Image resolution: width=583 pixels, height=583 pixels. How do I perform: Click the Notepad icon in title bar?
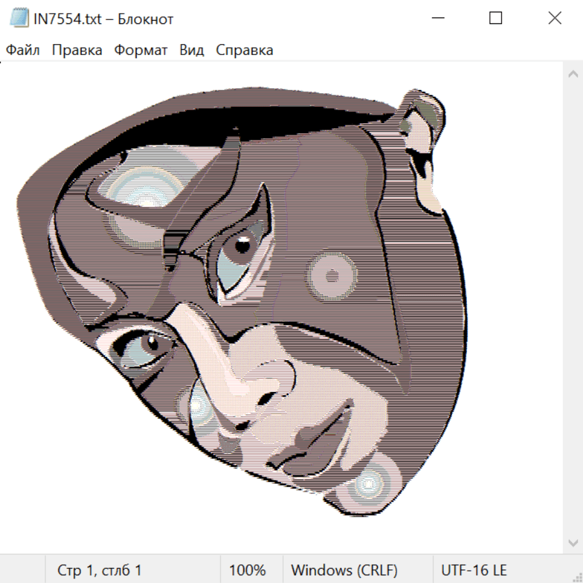point(19,19)
